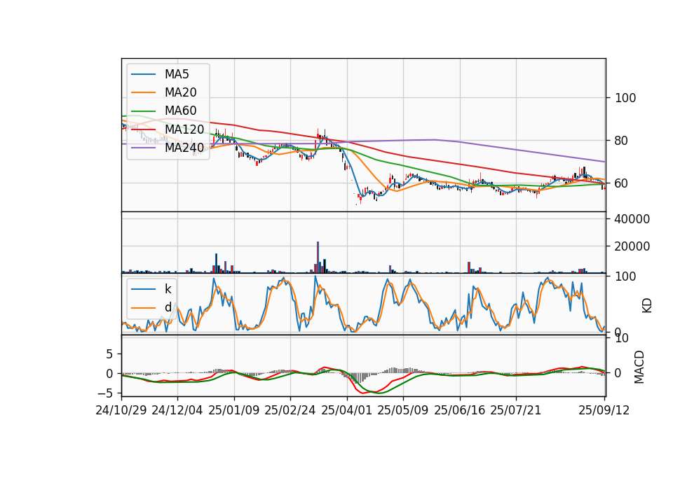Click the KD axis title
This screenshot has width=673, height=483.
coord(647,306)
